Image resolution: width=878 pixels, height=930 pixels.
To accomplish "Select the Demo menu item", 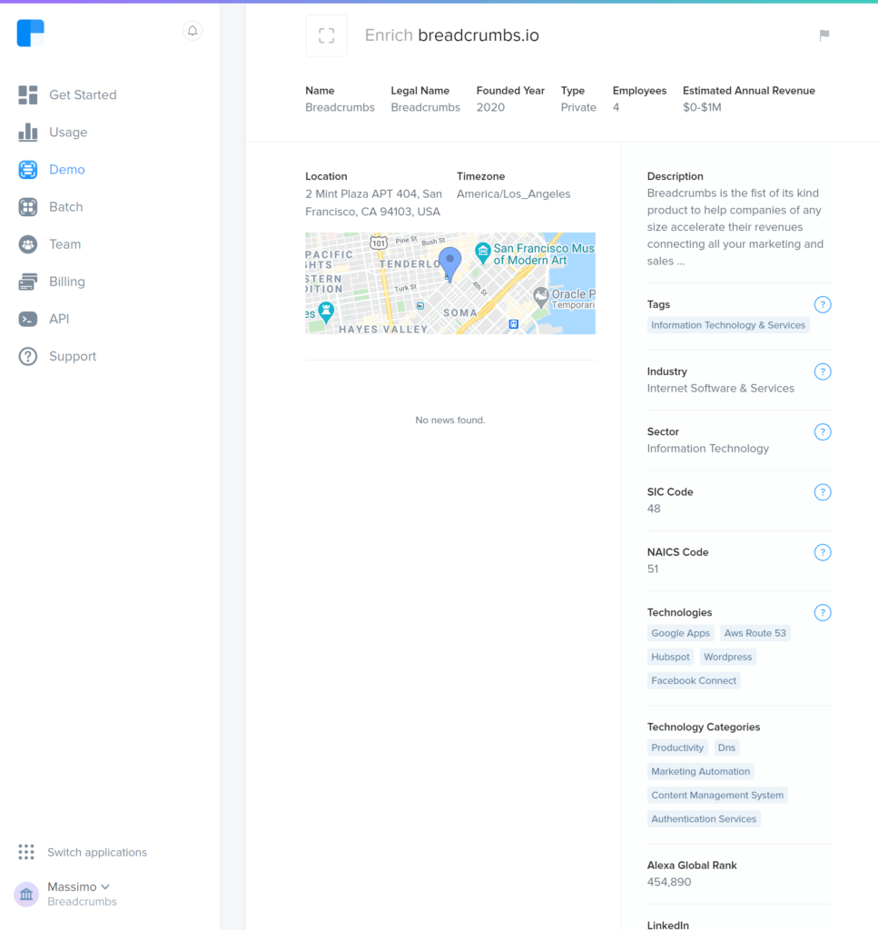I will pos(67,170).
